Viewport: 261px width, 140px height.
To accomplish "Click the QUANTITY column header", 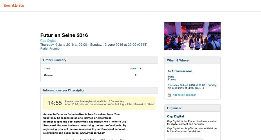I will click(x=135, y=69).
